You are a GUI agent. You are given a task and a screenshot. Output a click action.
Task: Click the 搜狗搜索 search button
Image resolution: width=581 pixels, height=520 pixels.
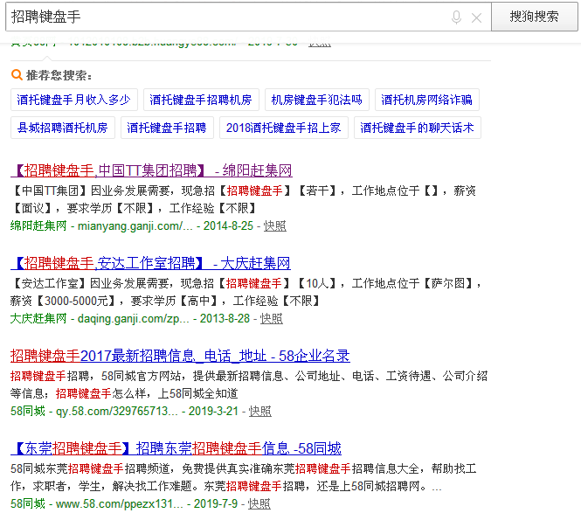[535, 17]
